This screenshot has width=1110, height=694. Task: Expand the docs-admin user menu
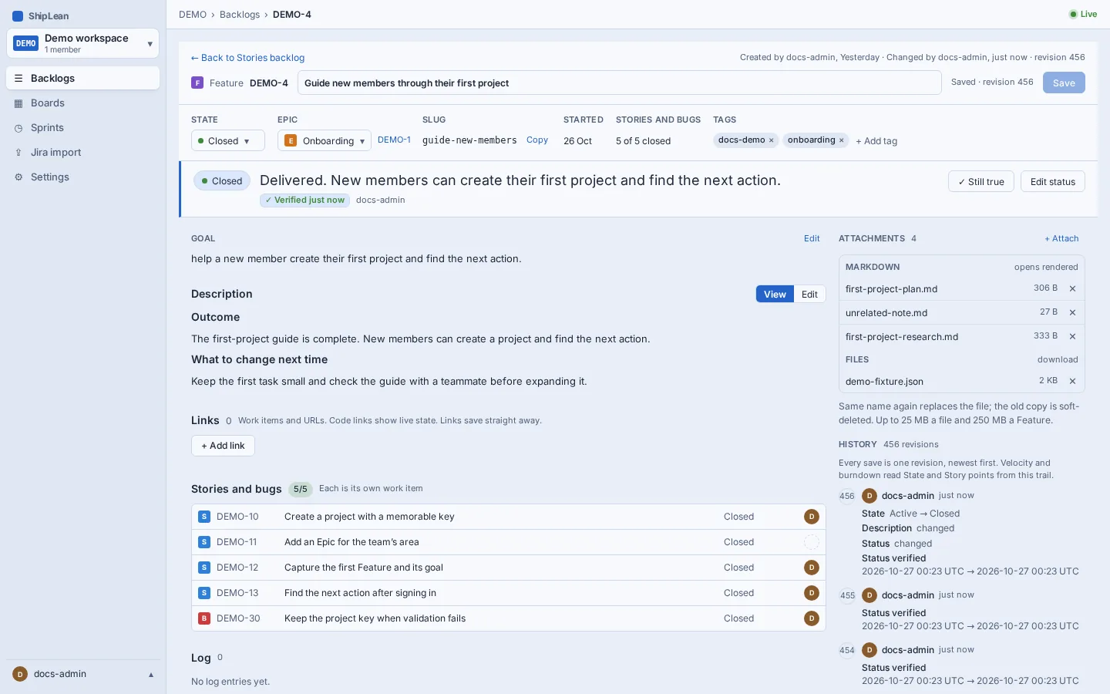[82, 674]
